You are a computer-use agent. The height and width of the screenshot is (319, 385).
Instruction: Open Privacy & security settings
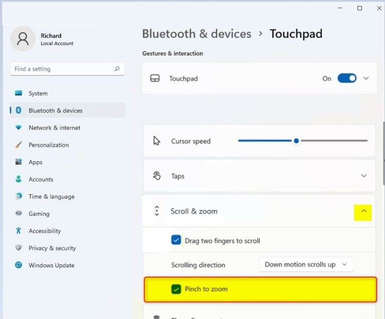68,248
